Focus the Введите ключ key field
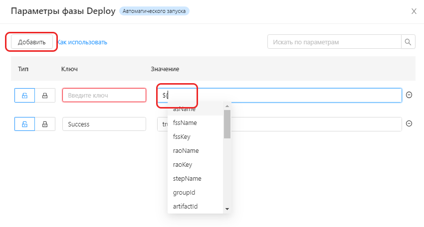This screenshot has height=227, width=424. [x=104, y=95]
